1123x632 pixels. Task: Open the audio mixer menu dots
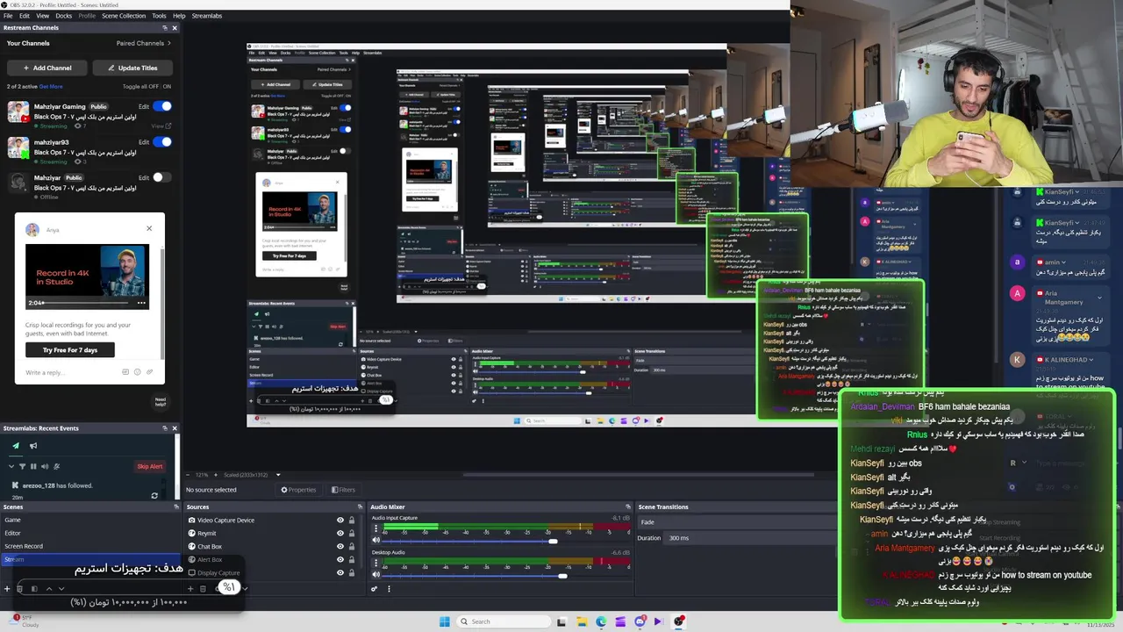click(389, 589)
